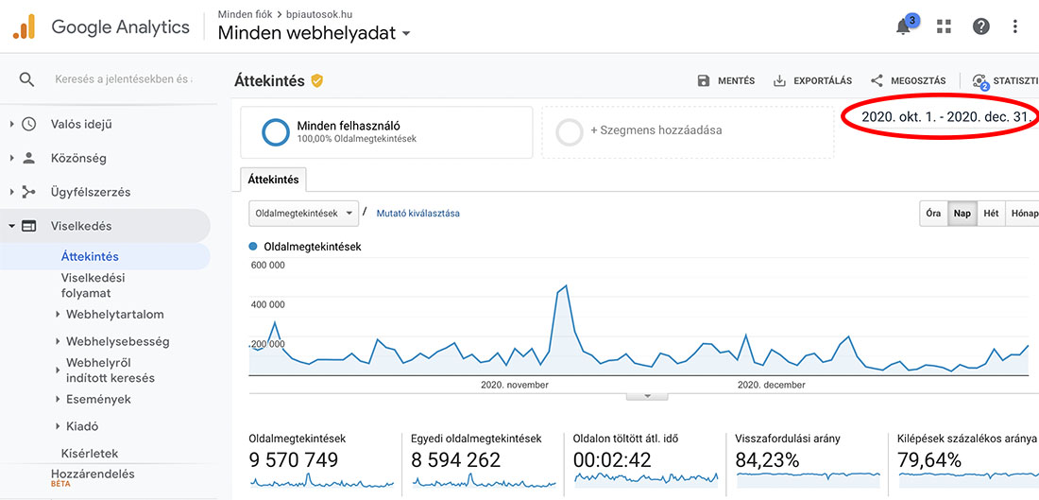Click the statistics insights icon

[x=980, y=81]
